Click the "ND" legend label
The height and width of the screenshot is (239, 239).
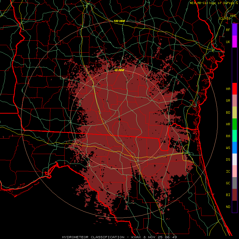228,207
